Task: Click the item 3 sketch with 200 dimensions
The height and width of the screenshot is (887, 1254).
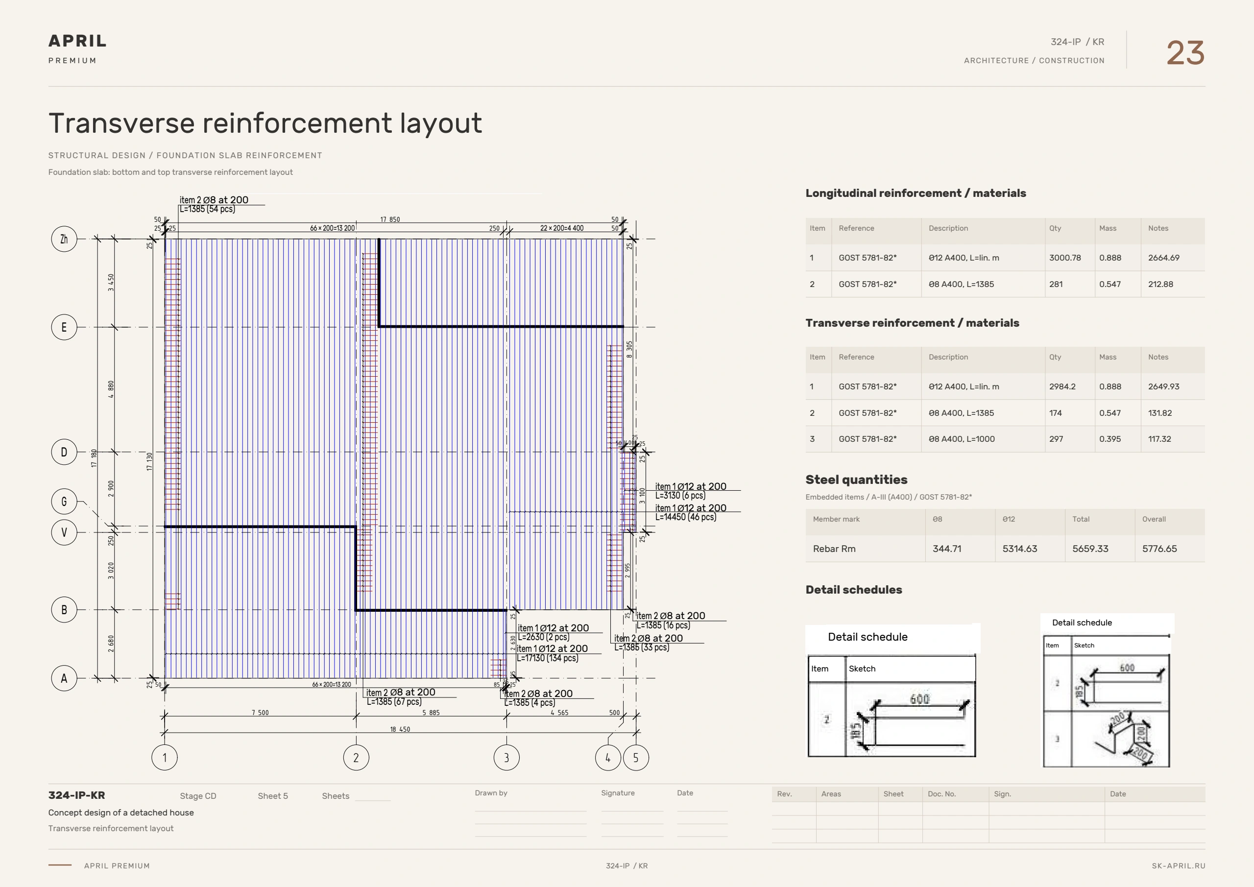Action: (1120, 739)
